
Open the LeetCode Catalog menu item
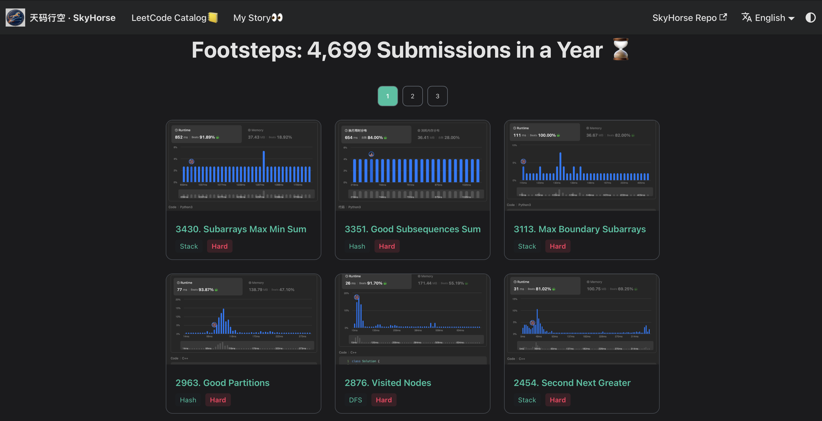[175, 18]
